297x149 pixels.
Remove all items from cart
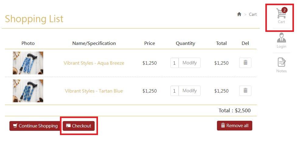235,126
